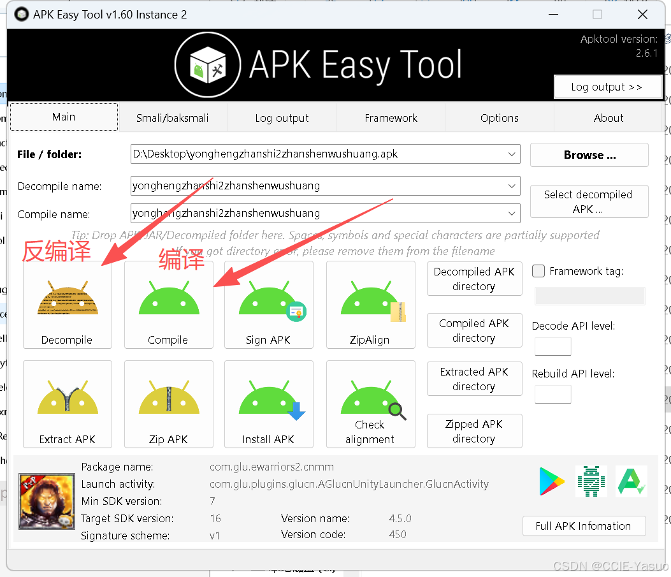Open the Decompiled APK directory

(474, 279)
